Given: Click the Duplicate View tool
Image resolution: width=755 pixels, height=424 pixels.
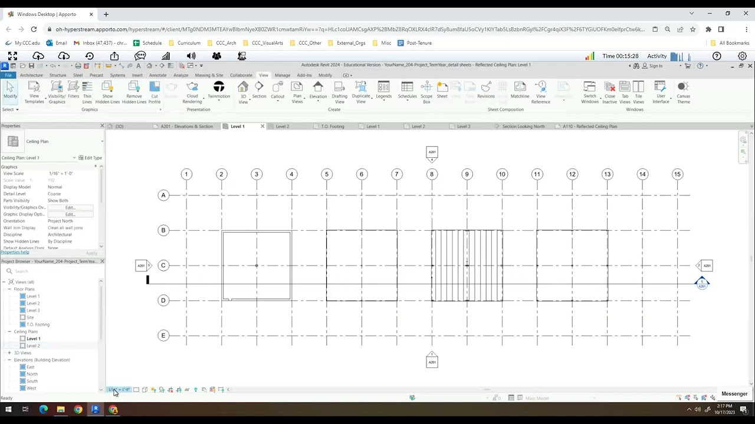Looking at the screenshot, I should (361, 92).
